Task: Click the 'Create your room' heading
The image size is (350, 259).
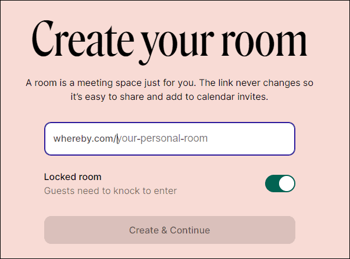Action: click(170, 41)
